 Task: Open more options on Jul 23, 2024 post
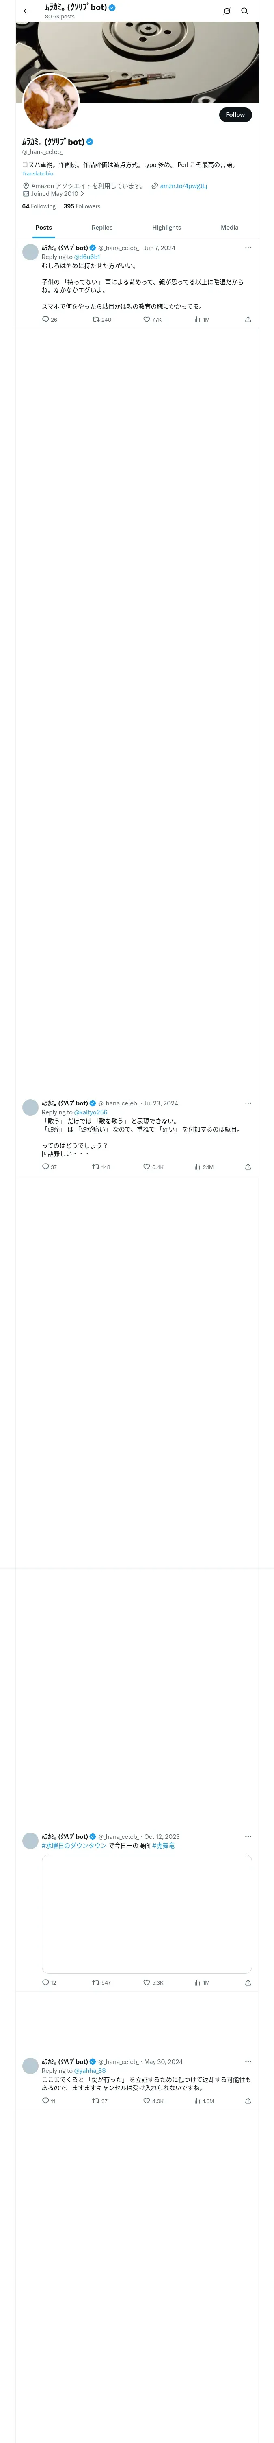click(x=248, y=1103)
